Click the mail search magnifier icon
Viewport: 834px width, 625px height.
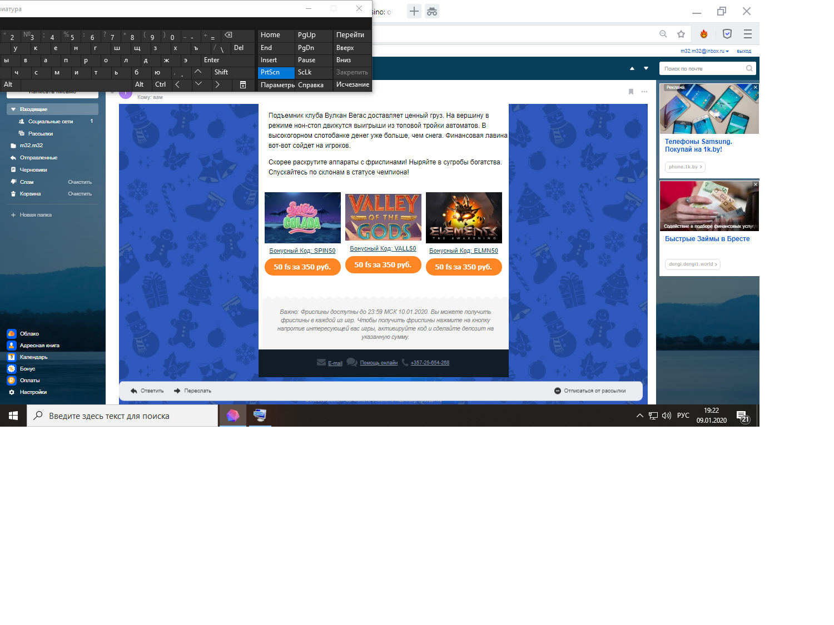click(x=749, y=68)
